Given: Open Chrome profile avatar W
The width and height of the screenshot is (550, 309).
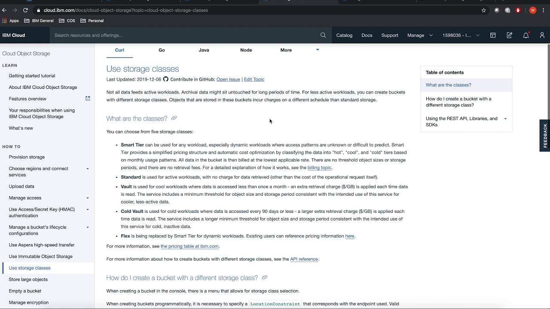Looking at the screenshot, I should pyautogui.click(x=533, y=10).
